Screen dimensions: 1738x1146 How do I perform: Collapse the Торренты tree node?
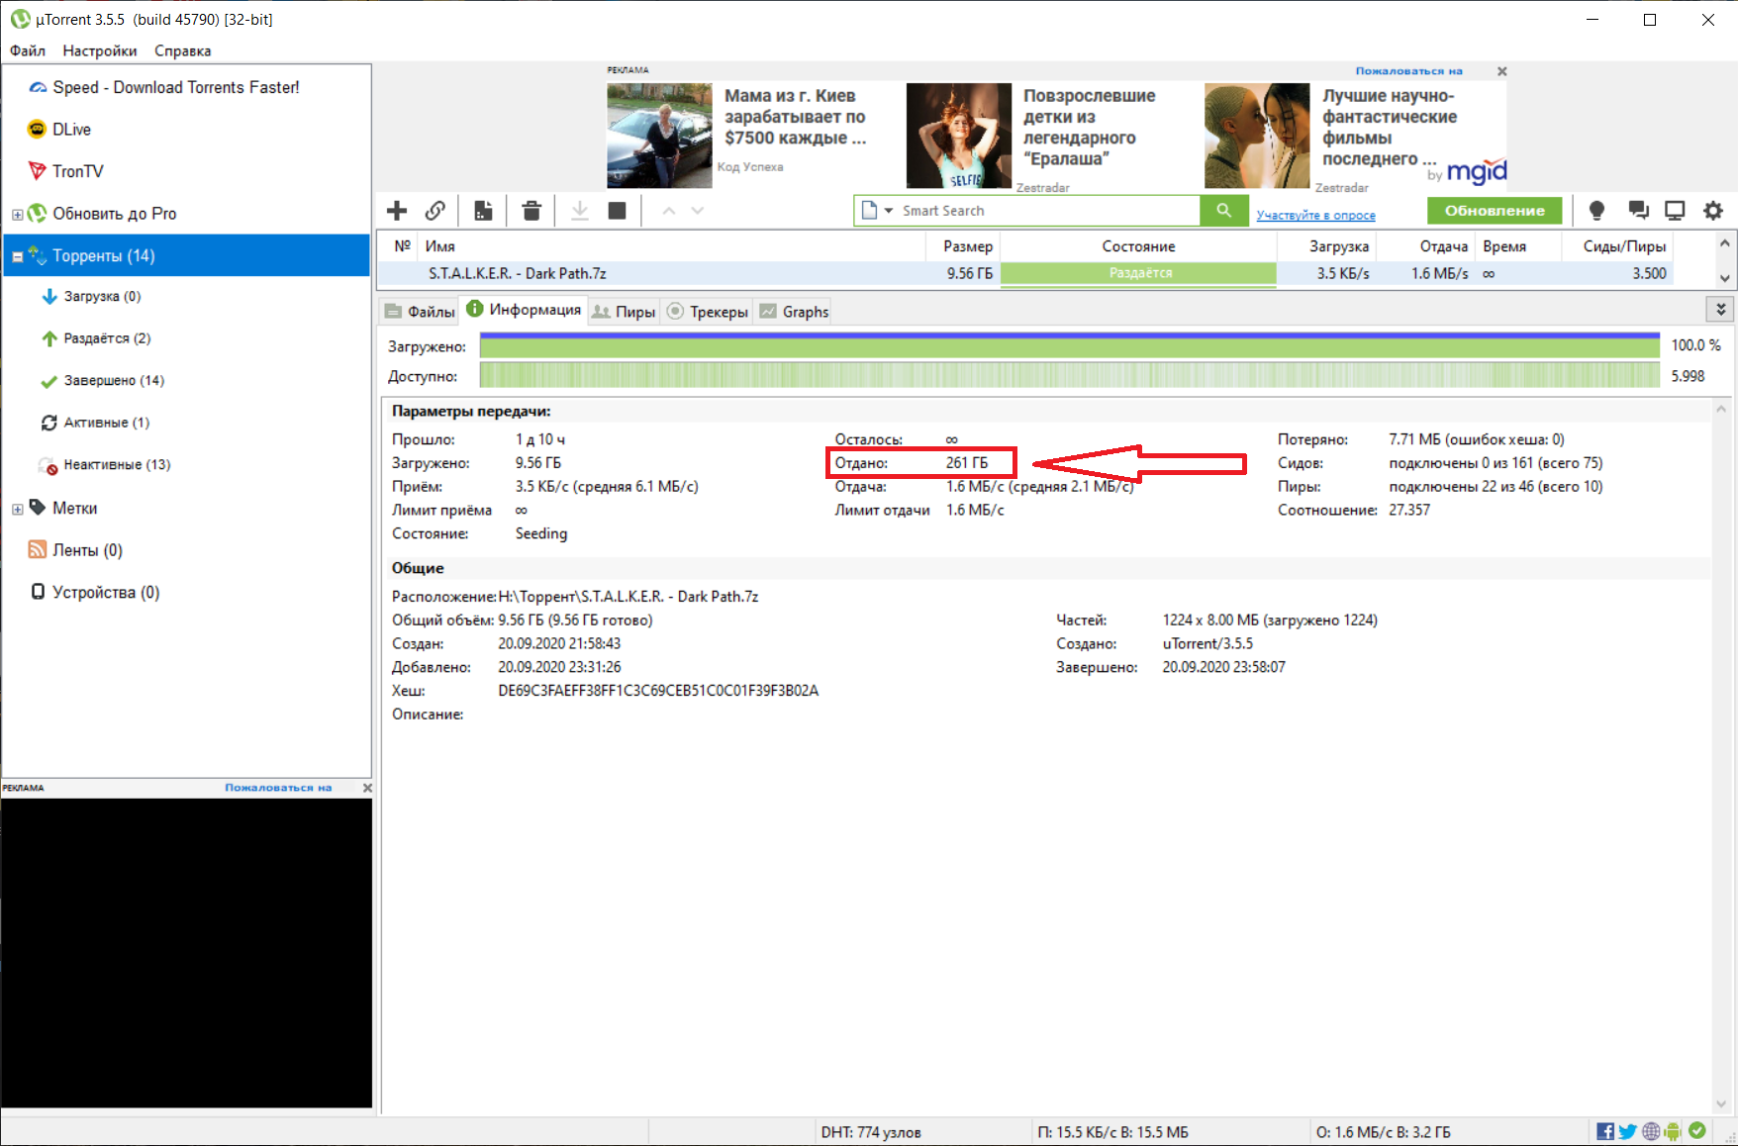(17, 256)
